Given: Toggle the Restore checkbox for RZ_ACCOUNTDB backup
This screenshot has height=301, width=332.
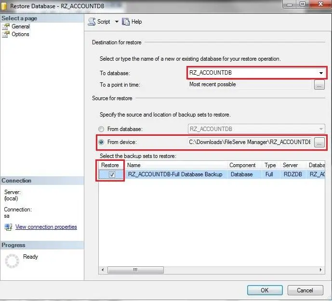Looking at the screenshot, I should 112,174.
